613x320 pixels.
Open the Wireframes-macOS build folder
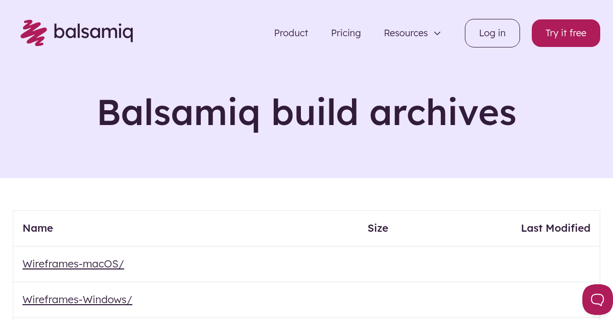(x=73, y=264)
